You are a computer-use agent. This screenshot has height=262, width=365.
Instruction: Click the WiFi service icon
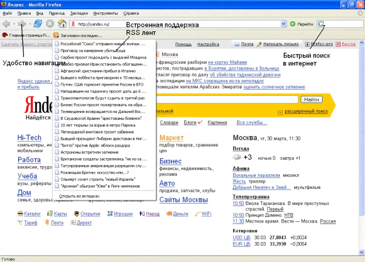tap(198, 214)
